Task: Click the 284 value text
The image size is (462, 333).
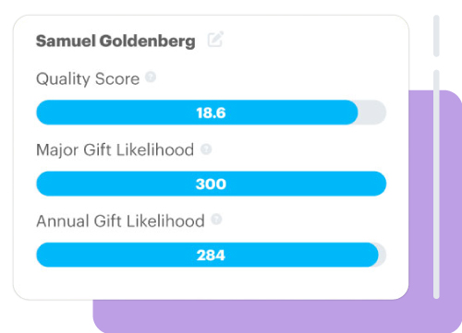Action: click(x=211, y=256)
